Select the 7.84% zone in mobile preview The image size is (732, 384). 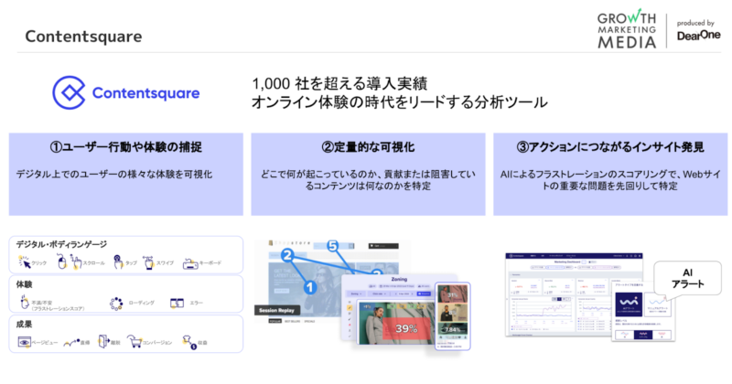[453, 329]
